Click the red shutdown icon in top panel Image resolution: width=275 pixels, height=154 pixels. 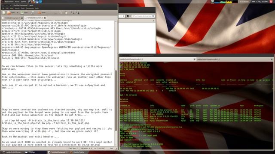(x=271, y=2)
